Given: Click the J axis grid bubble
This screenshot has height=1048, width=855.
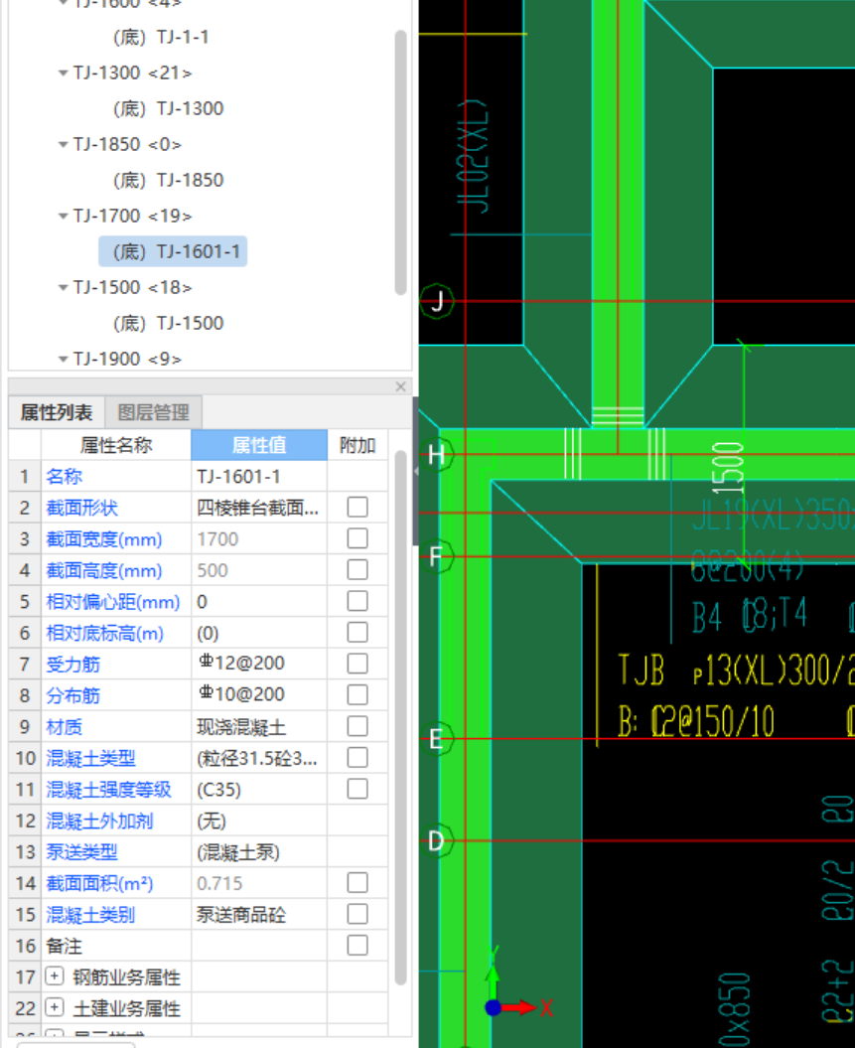Looking at the screenshot, I should tap(437, 301).
